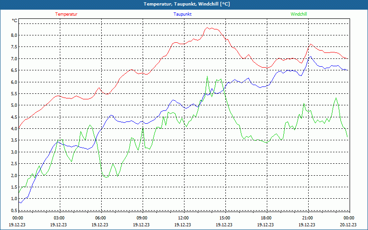Click the 18:00 time axis label
The width and height of the screenshot is (368, 230).
click(x=266, y=218)
